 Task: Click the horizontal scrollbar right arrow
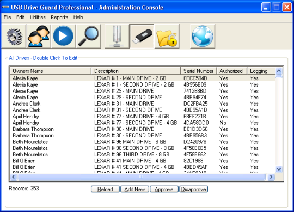pos(271,177)
